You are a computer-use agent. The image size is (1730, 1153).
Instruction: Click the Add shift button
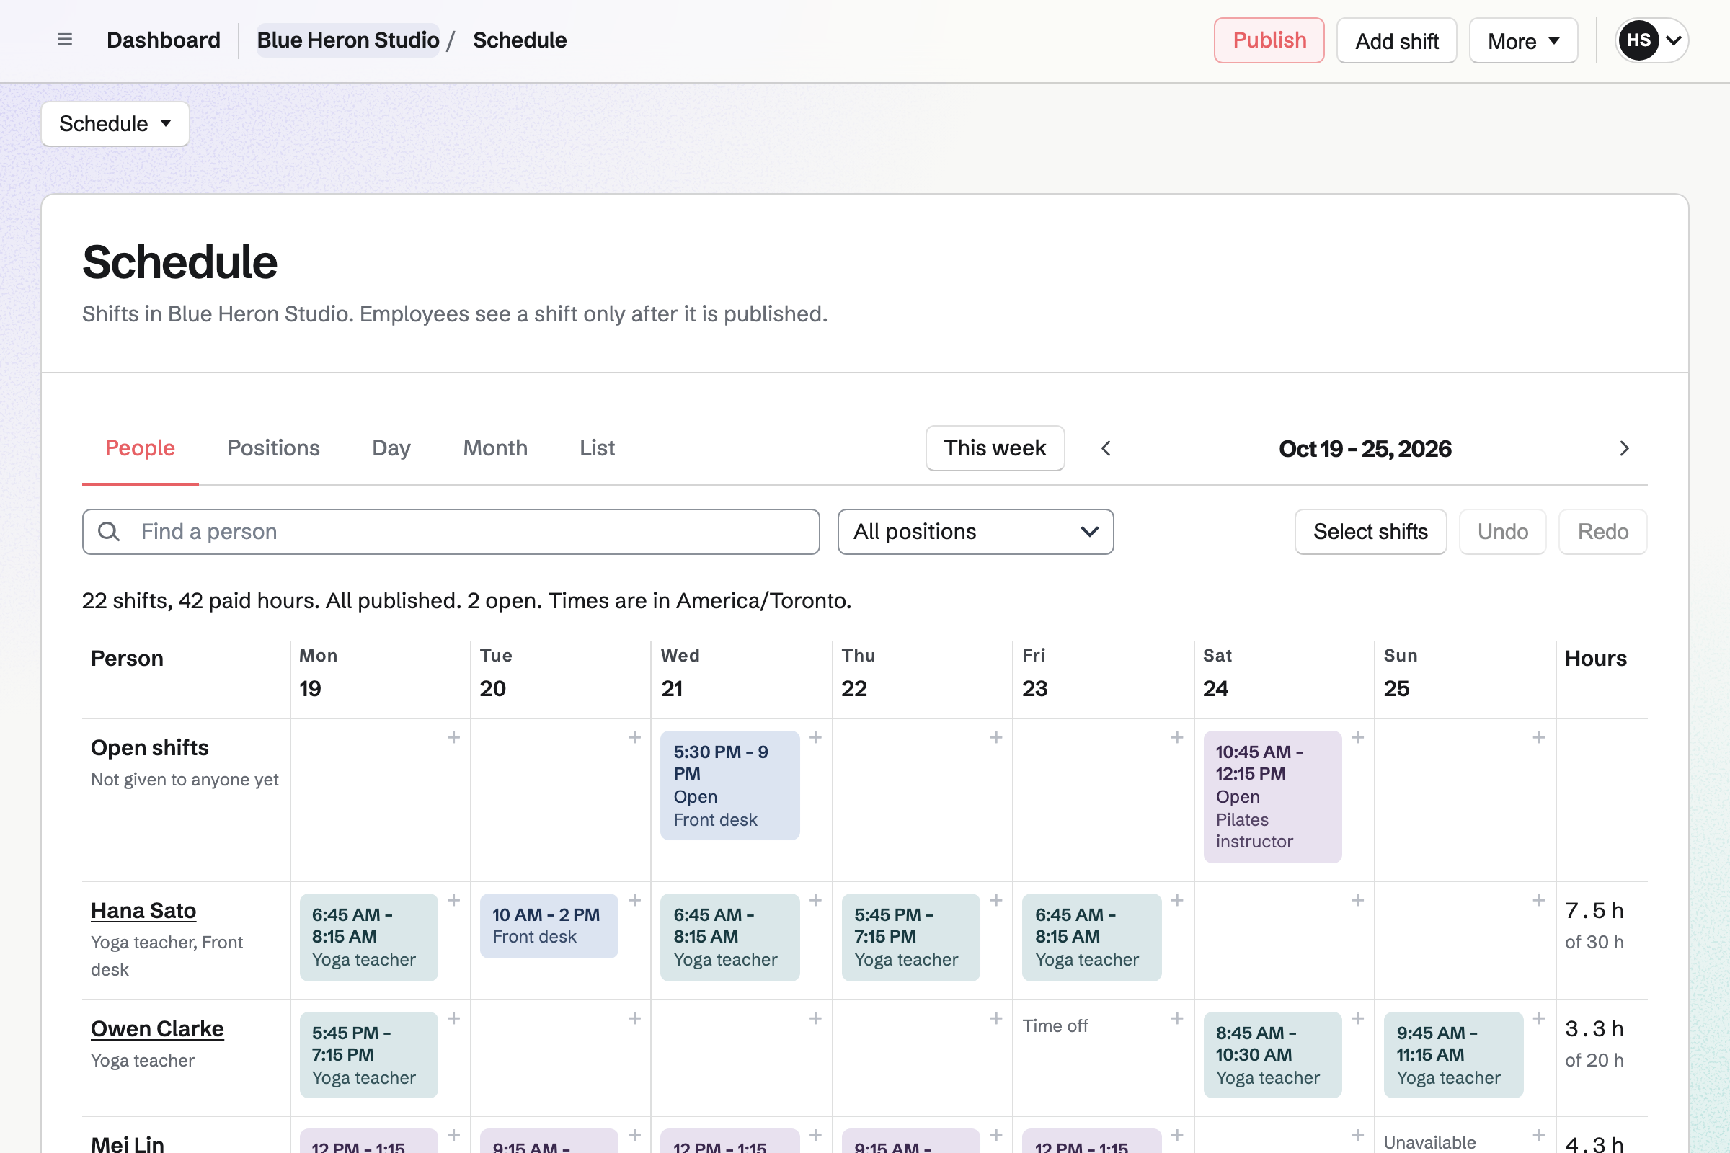click(1396, 40)
